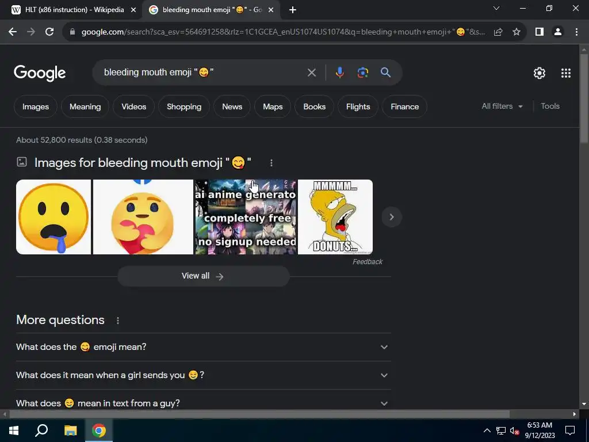The width and height of the screenshot is (589, 442).
Task: Filter results by News
Action: pyautogui.click(x=232, y=106)
